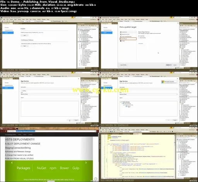Open Contact link in web page navbar

pyautogui.click(x=30, y=135)
